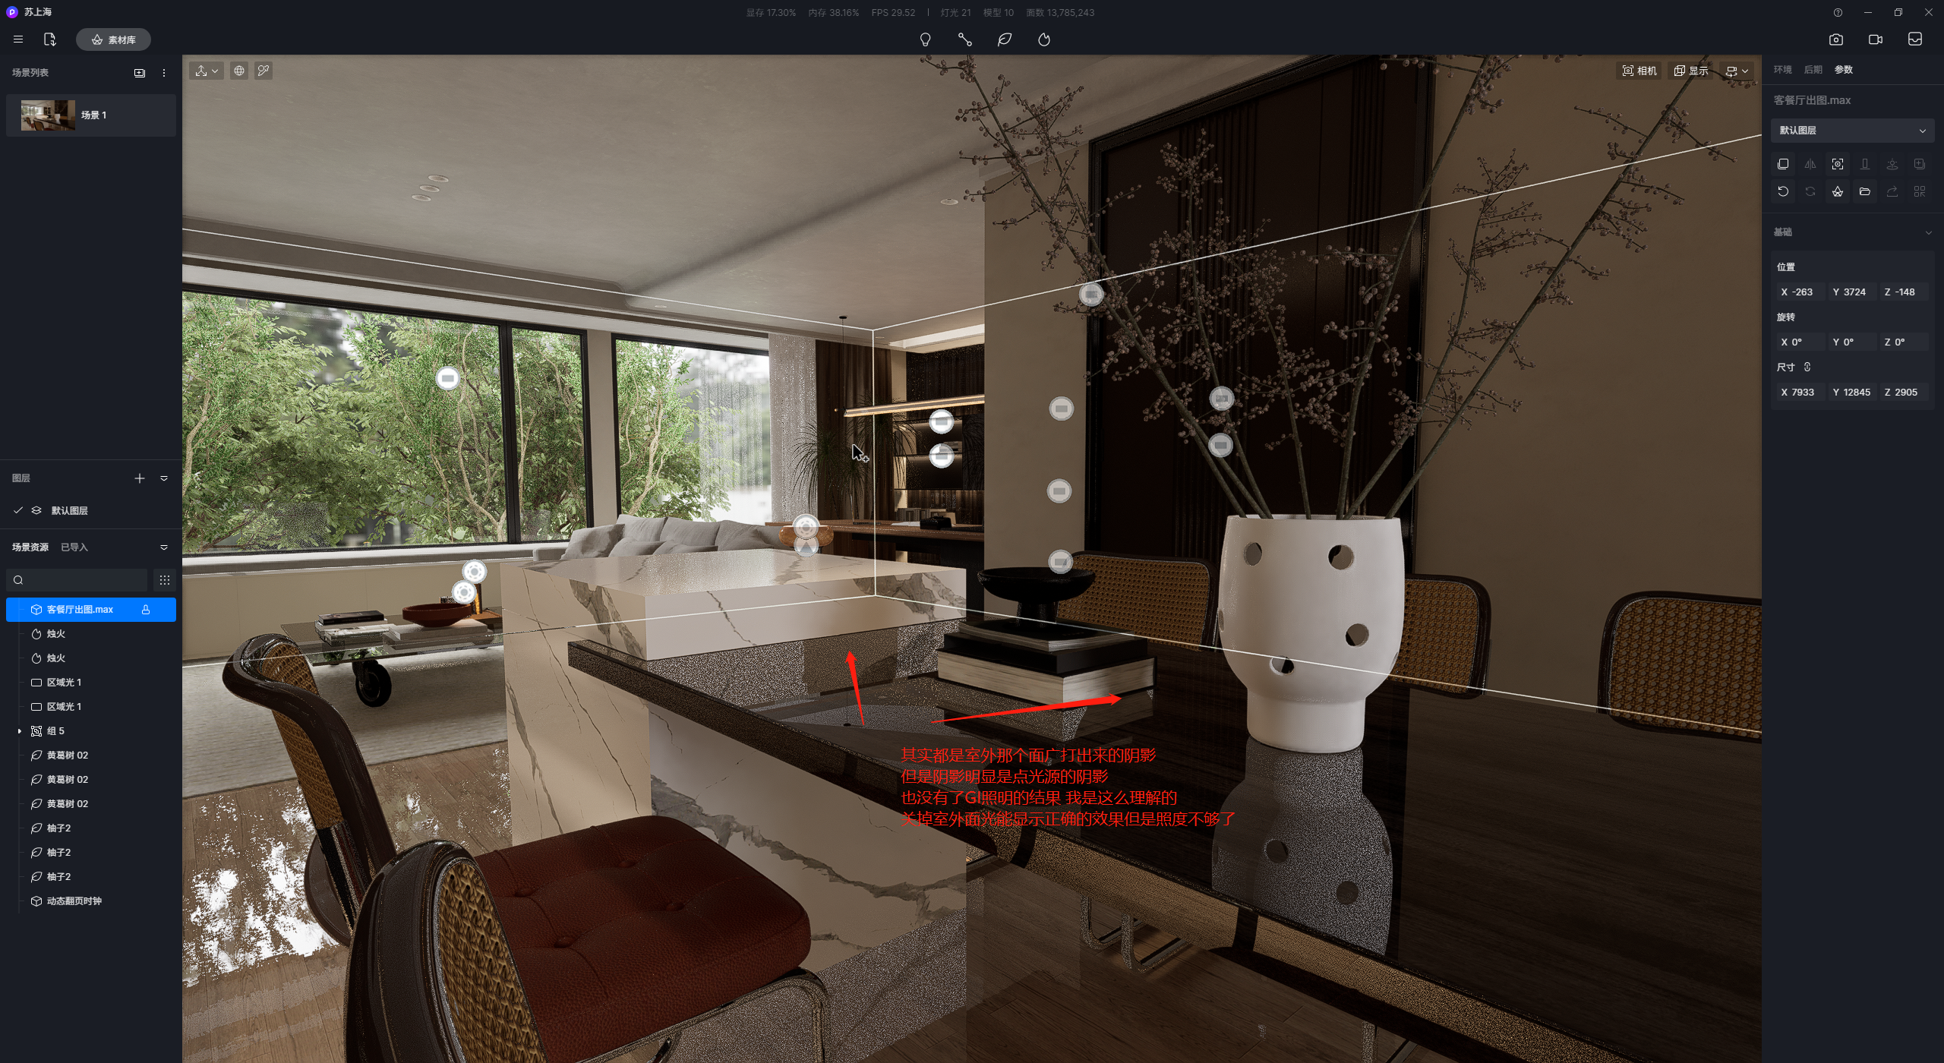Expand the 组 5 tree item
Image resolution: width=1944 pixels, height=1063 pixels.
pos(20,731)
